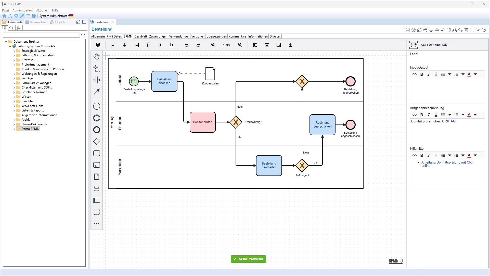Choose the global connect arrow tool
This screenshot has height=276, width=490.
click(x=97, y=92)
